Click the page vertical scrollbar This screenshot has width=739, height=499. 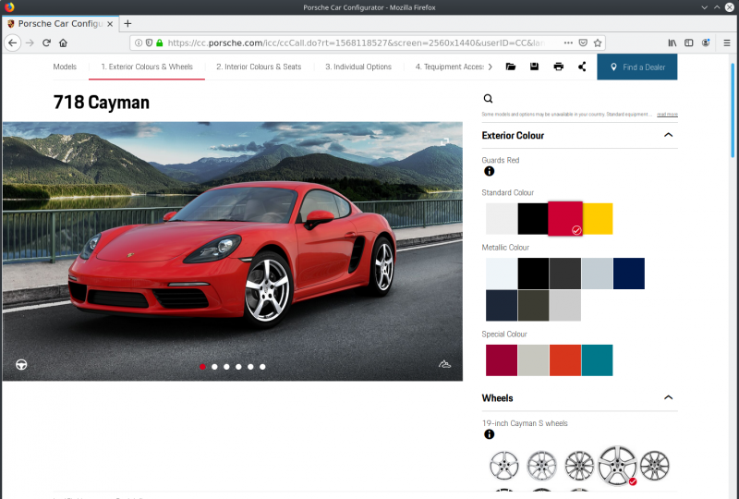[x=733, y=110]
